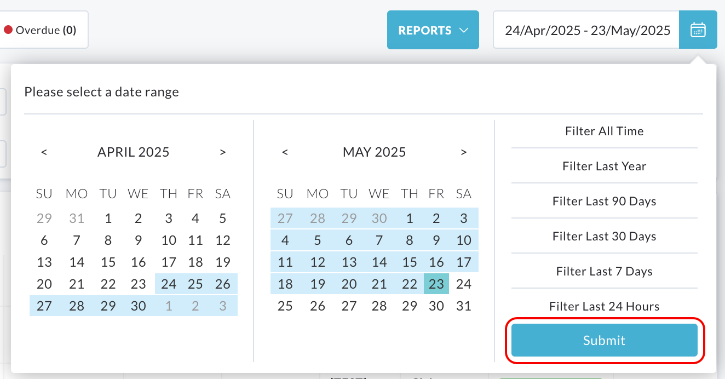The height and width of the screenshot is (379, 725).
Task: Click the calendar icon beside the date range
Action: tap(698, 30)
